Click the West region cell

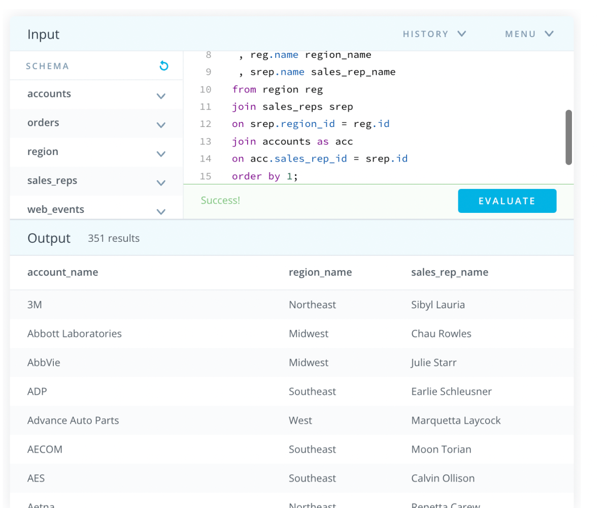[300, 421]
